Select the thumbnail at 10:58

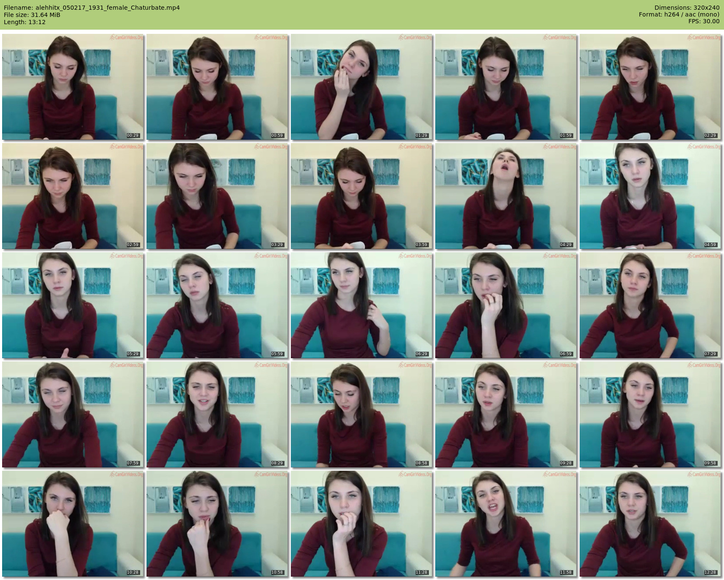coord(217,524)
